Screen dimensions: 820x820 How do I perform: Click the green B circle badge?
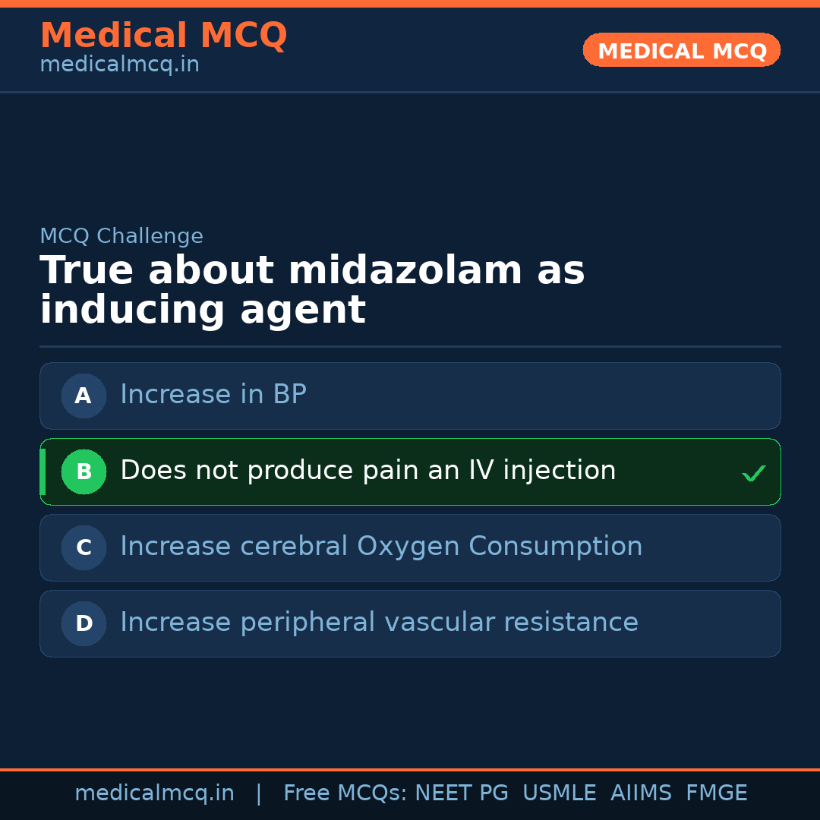tap(84, 471)
